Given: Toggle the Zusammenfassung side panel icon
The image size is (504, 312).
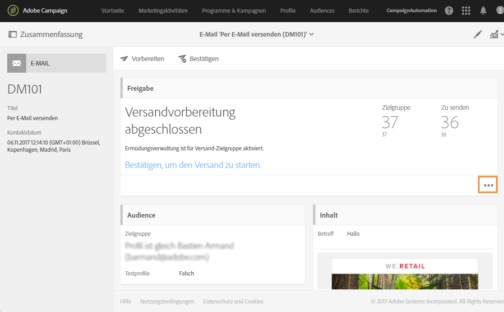Looking at the screenshot, I should (x=12, y=34).
